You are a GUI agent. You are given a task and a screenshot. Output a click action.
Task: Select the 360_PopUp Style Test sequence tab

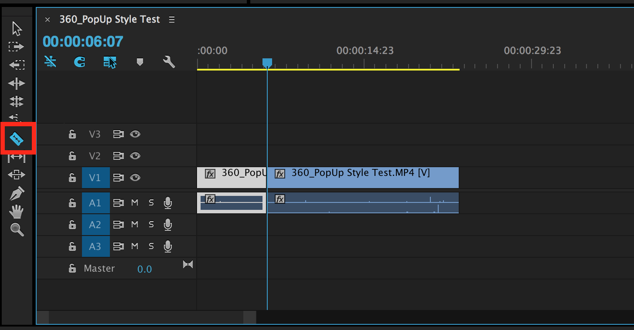110,20
